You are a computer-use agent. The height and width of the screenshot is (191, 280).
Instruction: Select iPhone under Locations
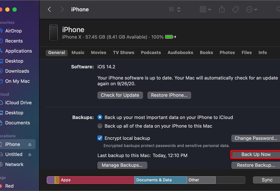coord(12,144)
